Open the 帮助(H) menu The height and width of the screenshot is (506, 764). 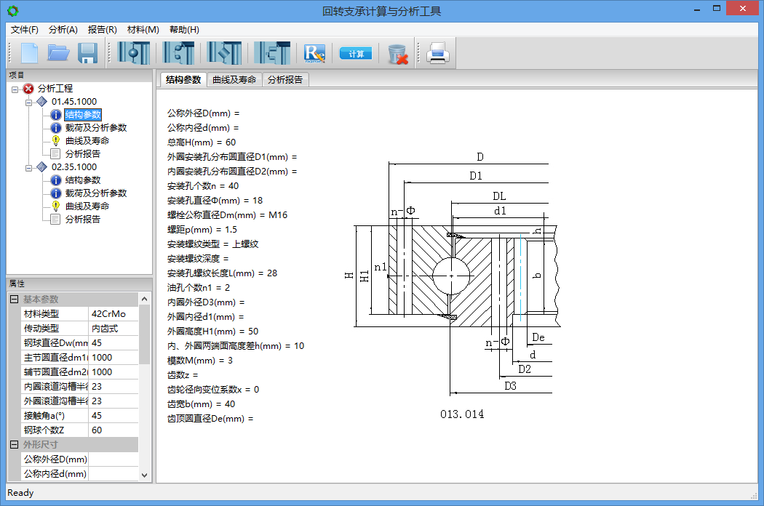pos(184,30)
